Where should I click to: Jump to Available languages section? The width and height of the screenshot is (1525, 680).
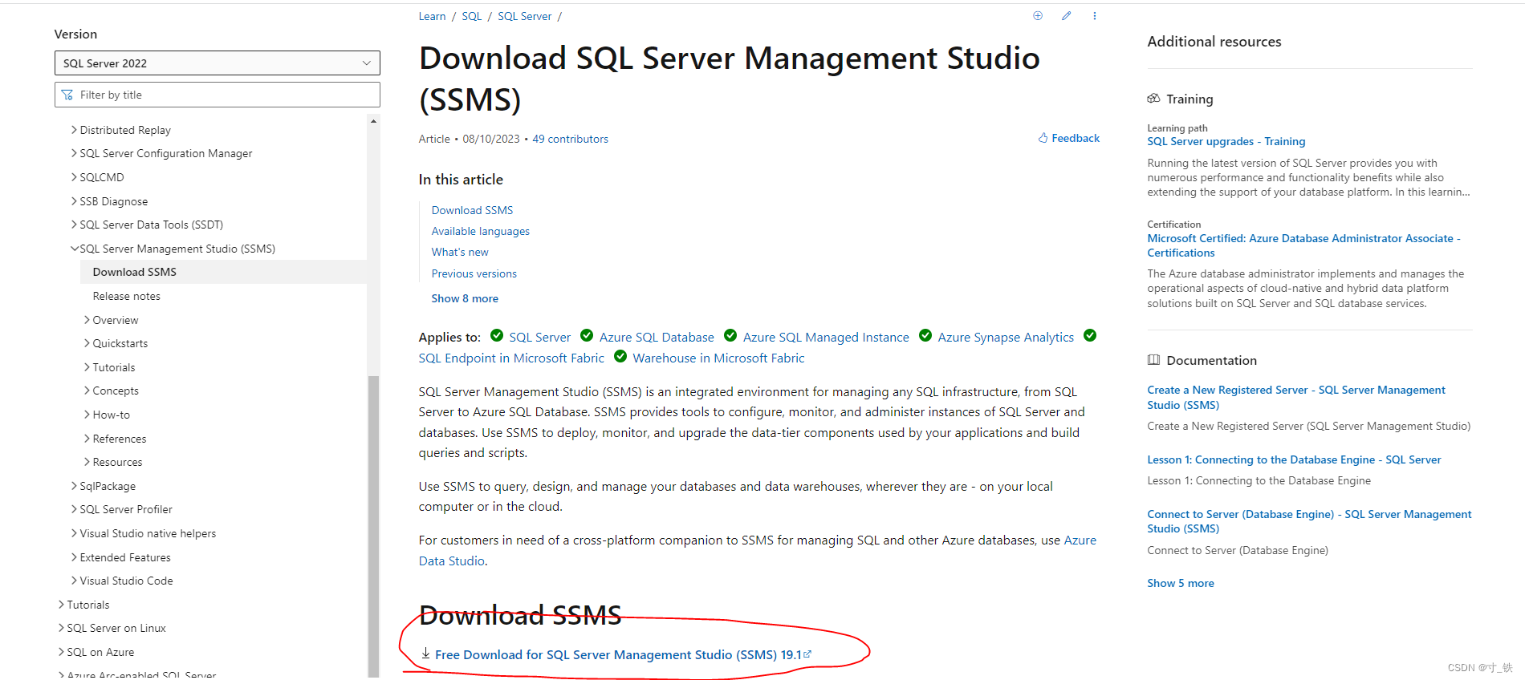tap(481, 231)
